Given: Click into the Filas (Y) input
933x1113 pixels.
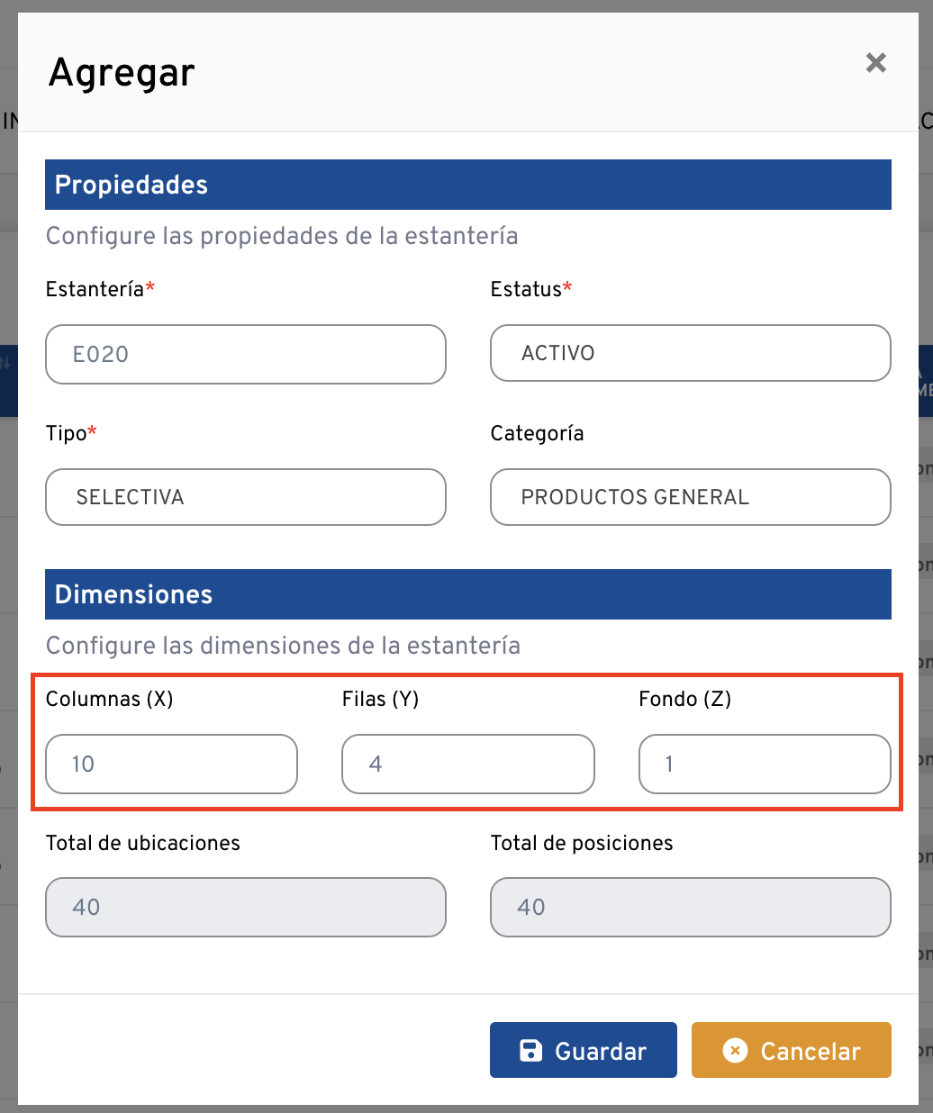Looking at the screenshot, I should [x=467, y=765].
